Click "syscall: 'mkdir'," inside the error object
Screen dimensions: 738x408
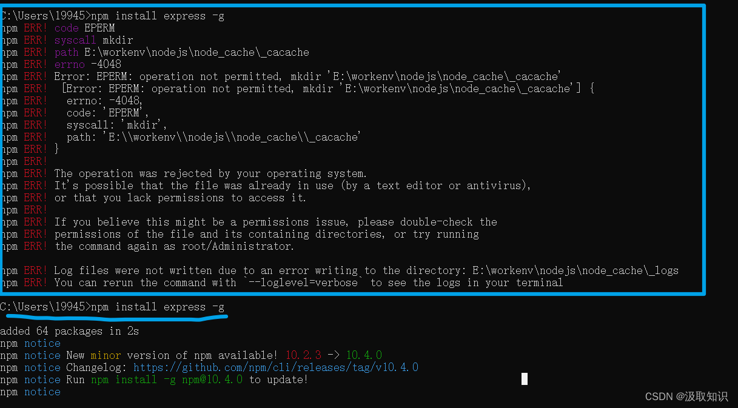tap(116, 125)
